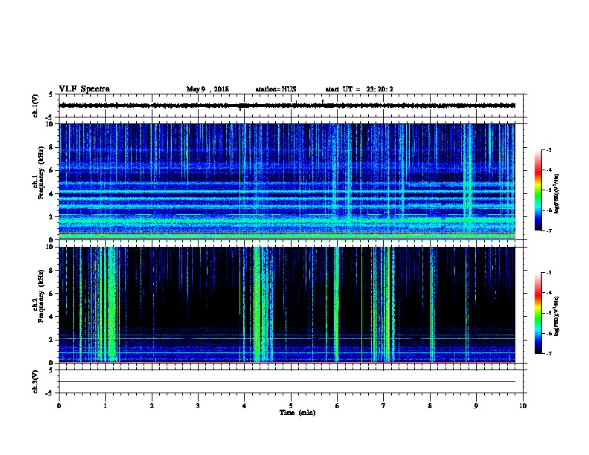The image size is (589, 455).
Task: Click time axis tick label "10"
Action: point(523,405)
